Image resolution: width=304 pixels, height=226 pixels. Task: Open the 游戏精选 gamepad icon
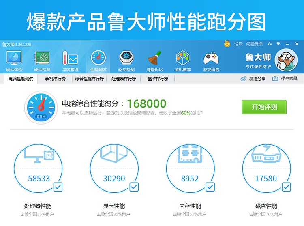pyautogui.click(x=211, y=61)
